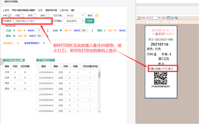Uncheck the 外壳 checkbox
This screenshot has width=201, height=130.
click(x=9, y=16)
